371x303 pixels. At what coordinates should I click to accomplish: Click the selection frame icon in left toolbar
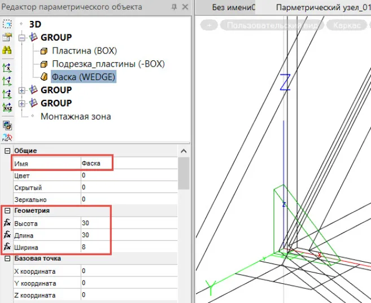point(7,24)
